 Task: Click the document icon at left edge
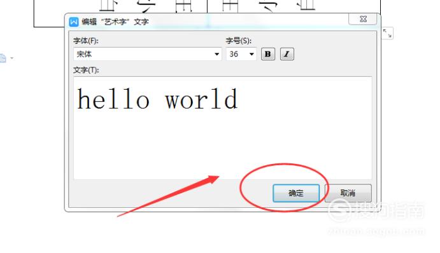click(x=3, y=58)
